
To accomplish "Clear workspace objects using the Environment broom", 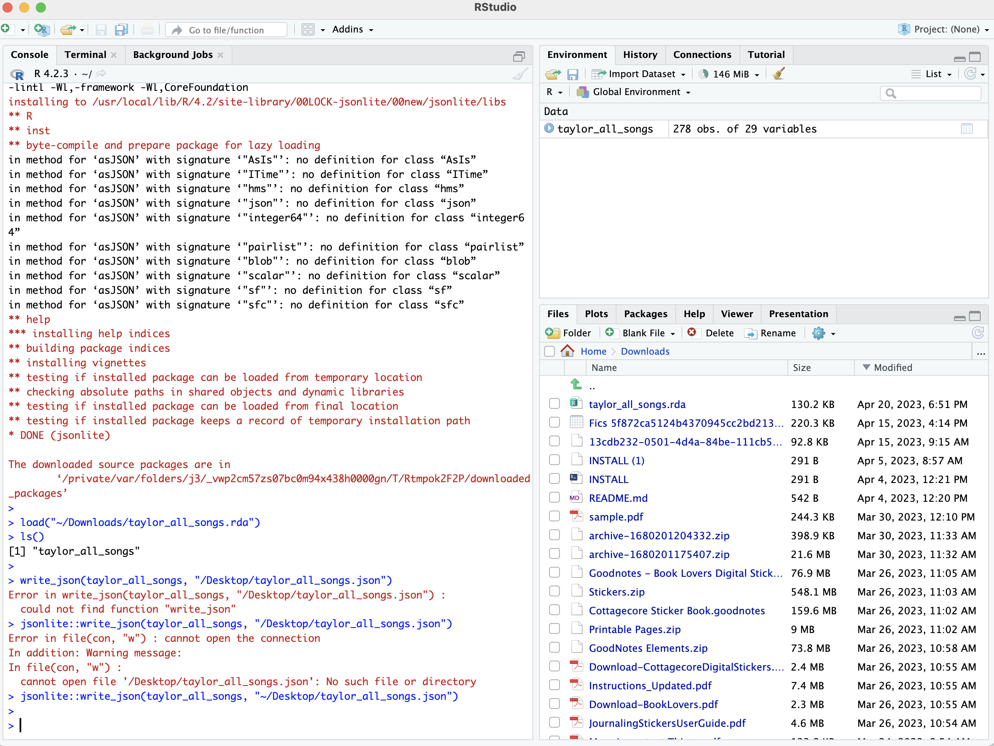I will click(x=778, y=74).
